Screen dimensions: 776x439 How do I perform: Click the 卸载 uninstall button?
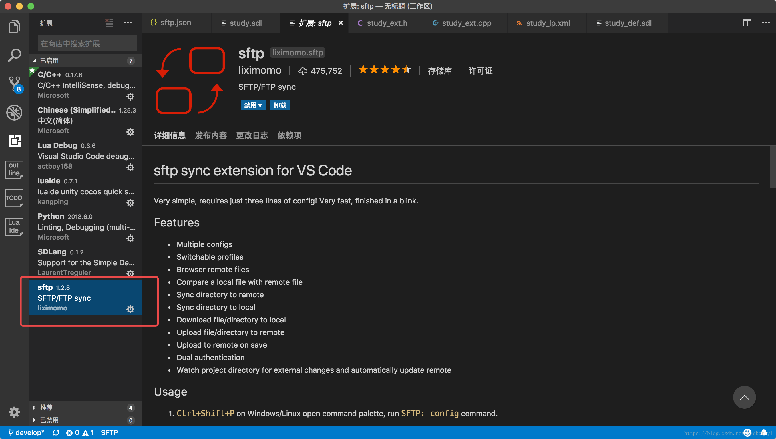[280, 105]
